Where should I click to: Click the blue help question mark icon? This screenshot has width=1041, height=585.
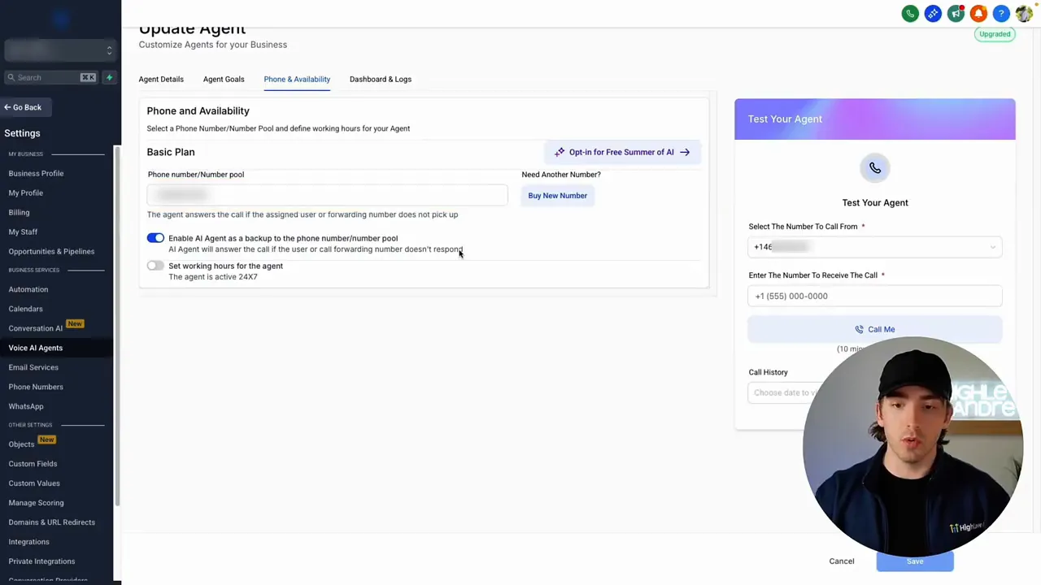(x=1001, y=14)
